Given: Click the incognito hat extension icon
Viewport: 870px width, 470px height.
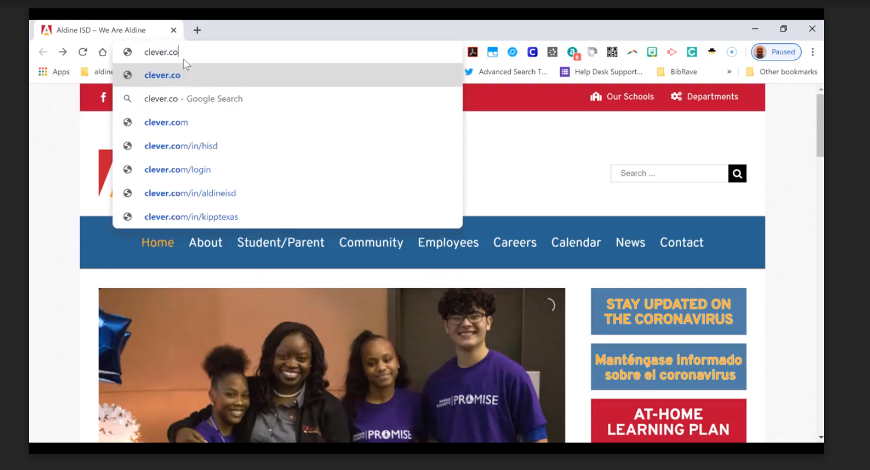Looking at the screenshot, I should pyautogui.click(x=712, y=52).
